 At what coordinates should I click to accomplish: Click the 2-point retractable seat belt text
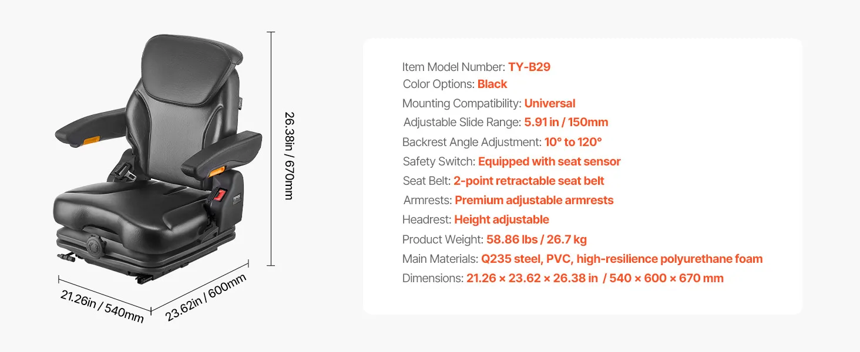click(x=529, y=181)
